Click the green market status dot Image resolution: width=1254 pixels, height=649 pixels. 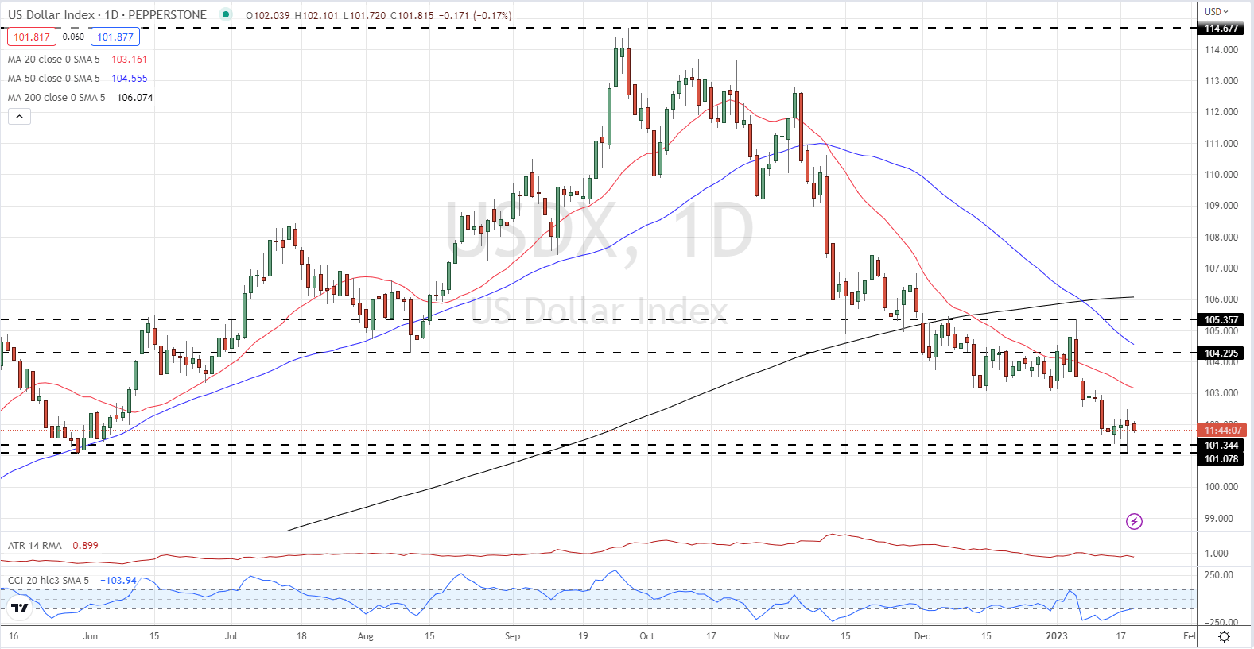pos(227,14)
